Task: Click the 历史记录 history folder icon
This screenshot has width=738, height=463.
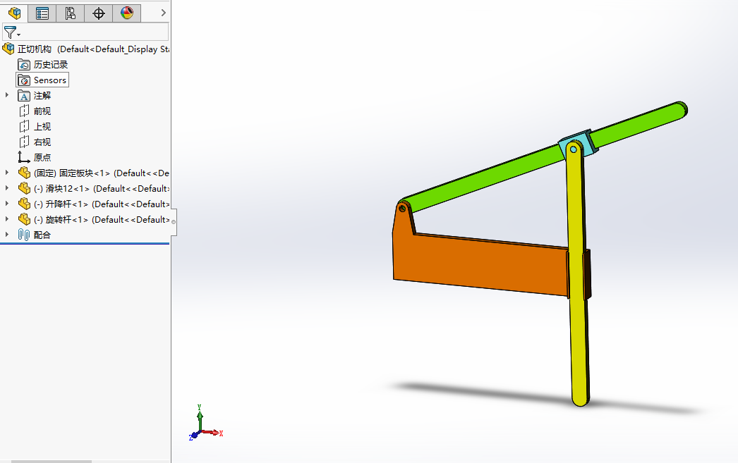Action: pos(24,64)
